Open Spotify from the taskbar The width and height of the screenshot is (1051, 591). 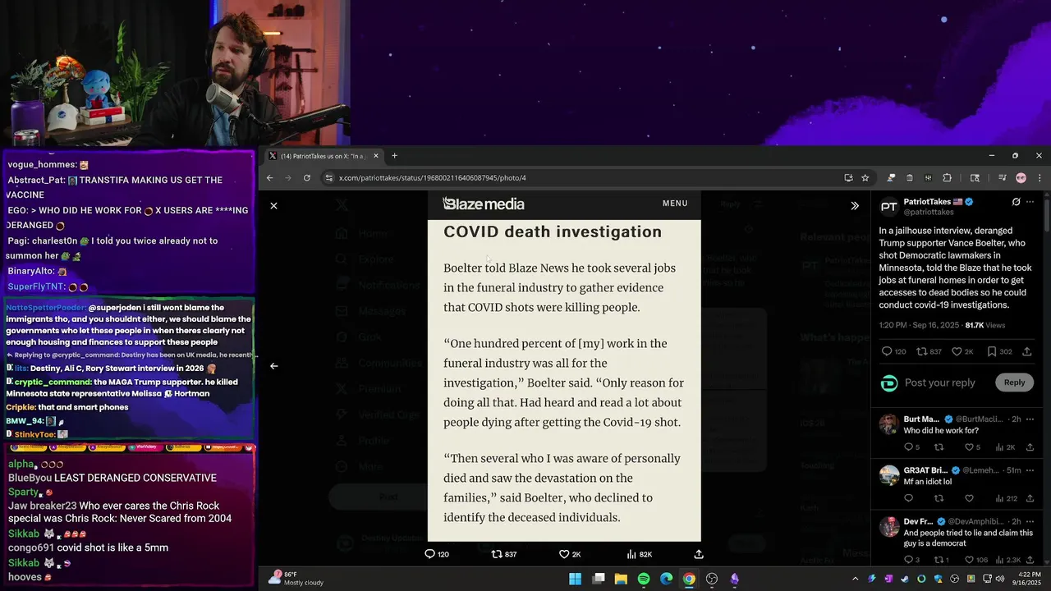(x=644, y=579)
